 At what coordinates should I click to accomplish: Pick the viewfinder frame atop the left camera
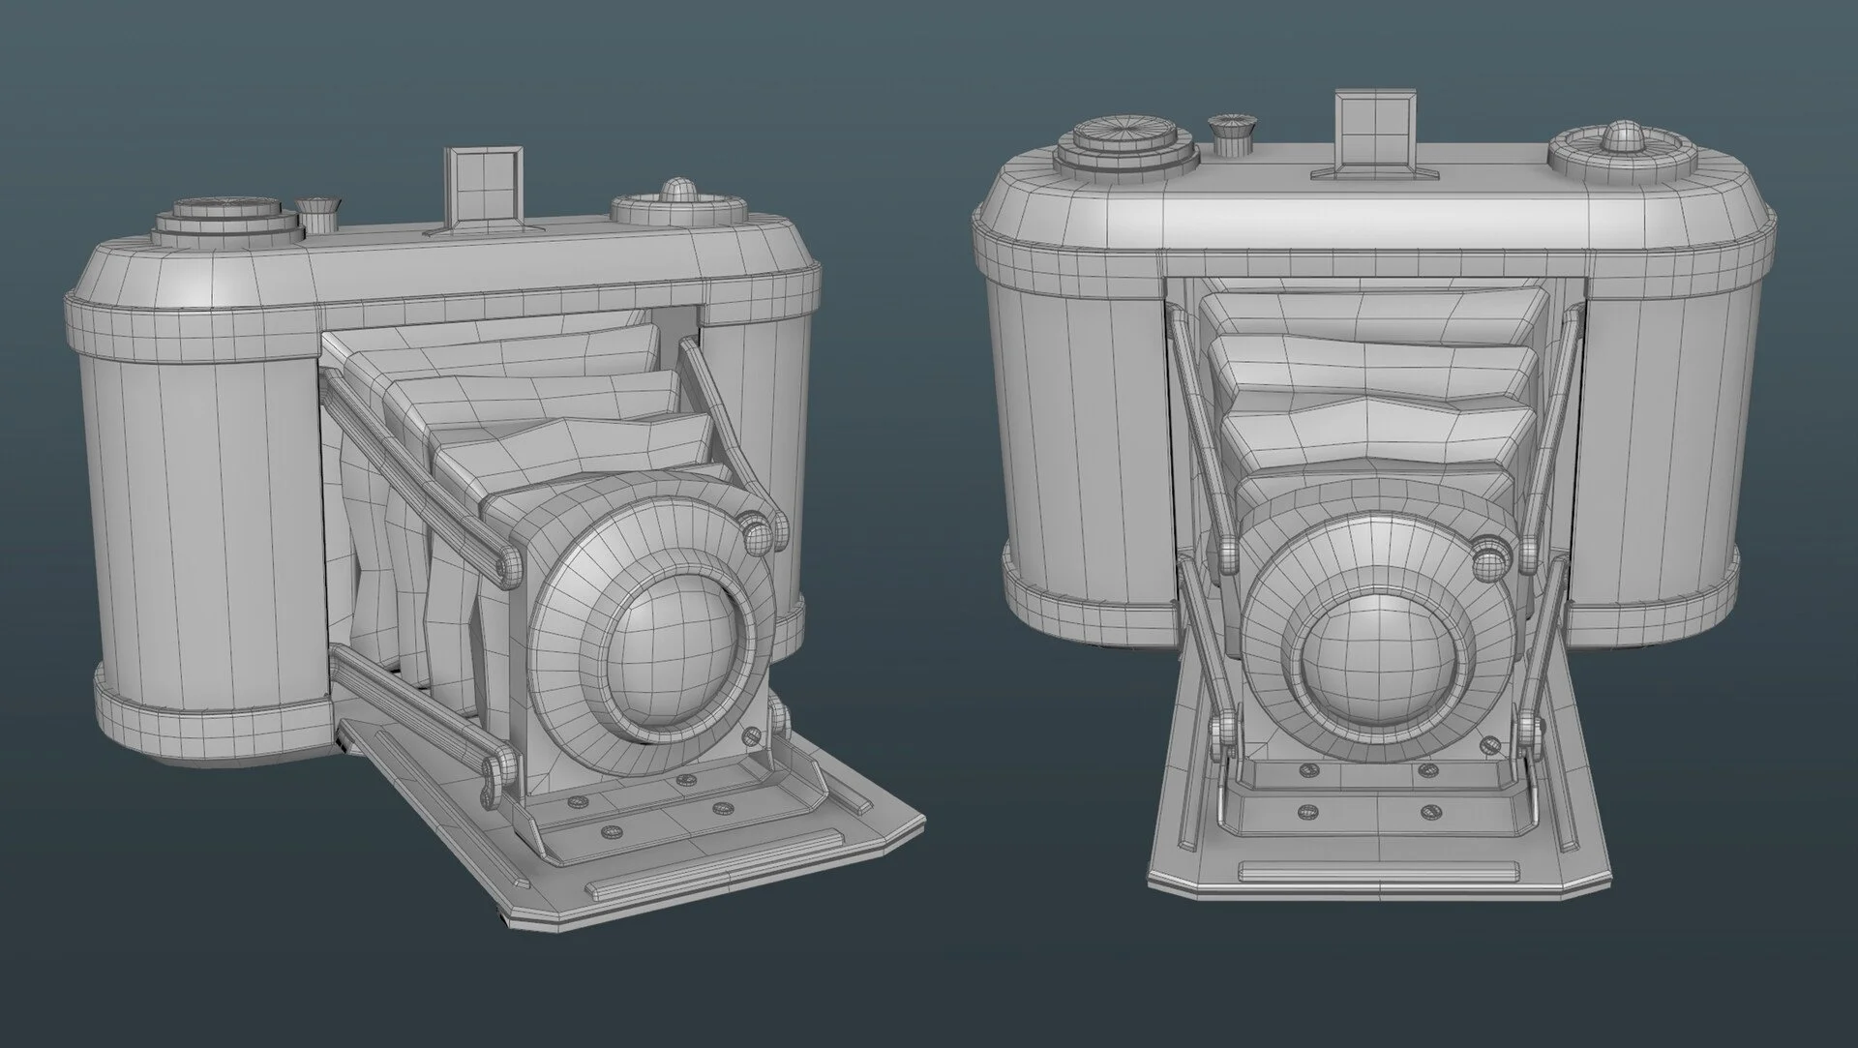point(484,190)
